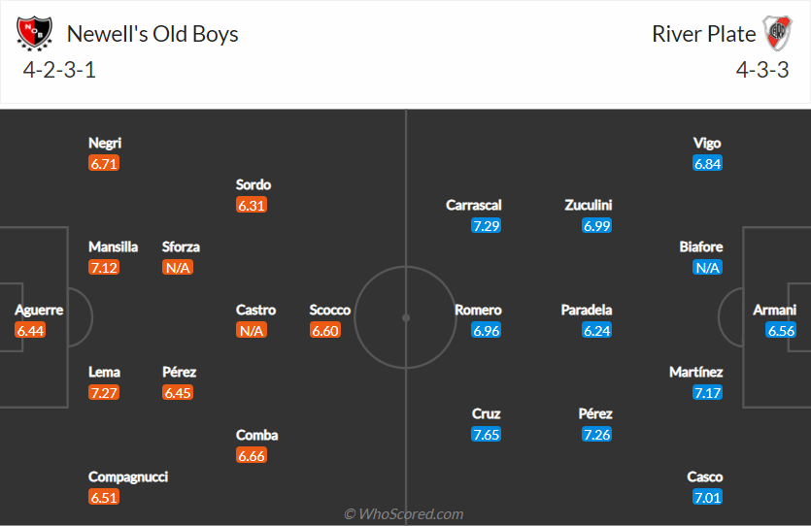Select Mansilla's player name
811x526 pixels.
click(x=114, y=247)
